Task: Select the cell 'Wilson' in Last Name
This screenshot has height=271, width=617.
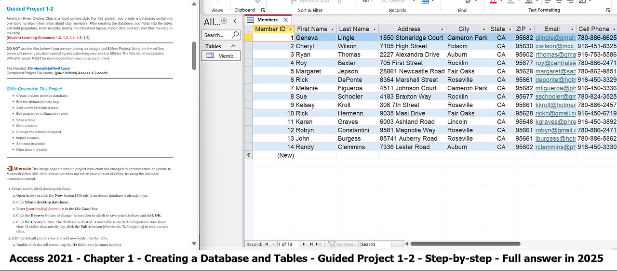Action: 357,46
